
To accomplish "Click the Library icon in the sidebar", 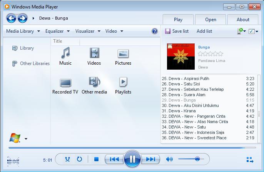I will coord(15,48).
